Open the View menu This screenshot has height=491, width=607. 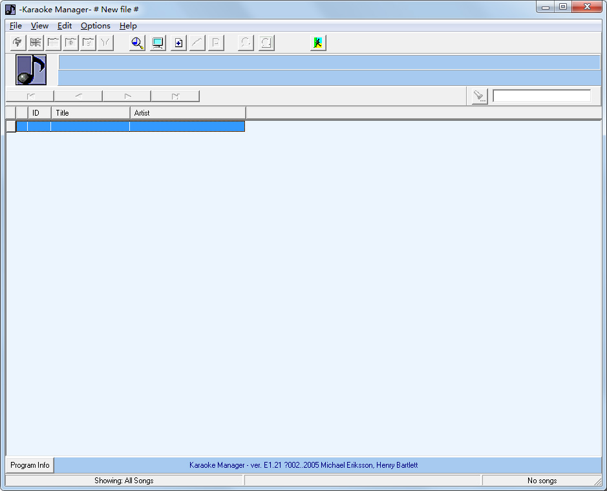[x=39, y=26]
